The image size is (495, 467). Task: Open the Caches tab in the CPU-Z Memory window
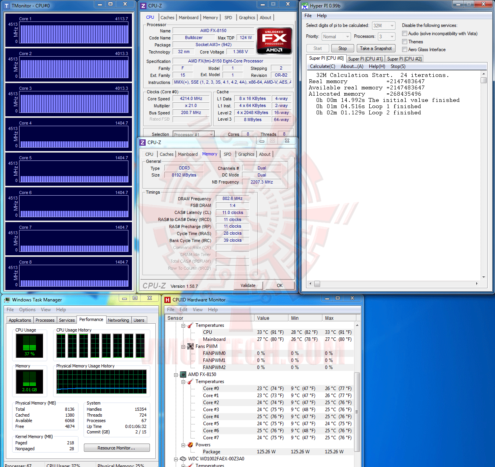point(167,154)
